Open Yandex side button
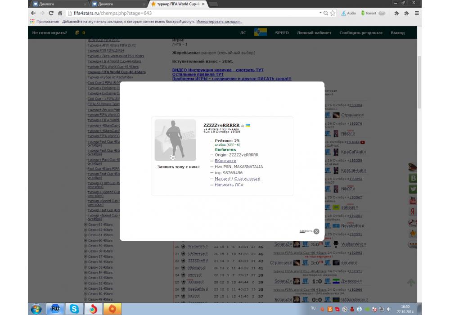 coord(413,211)
